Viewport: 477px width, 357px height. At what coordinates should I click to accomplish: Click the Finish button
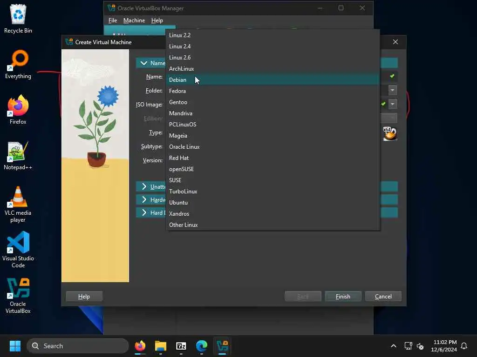coord(343,296)
